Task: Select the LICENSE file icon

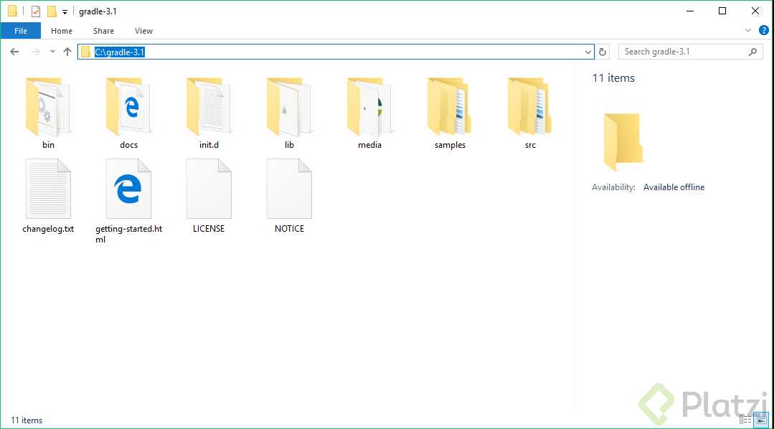Action: 209,189
